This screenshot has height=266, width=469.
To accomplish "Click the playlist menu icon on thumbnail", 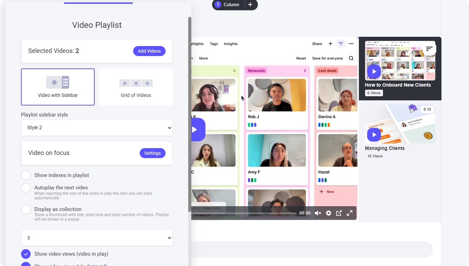I will coord(429,49).
